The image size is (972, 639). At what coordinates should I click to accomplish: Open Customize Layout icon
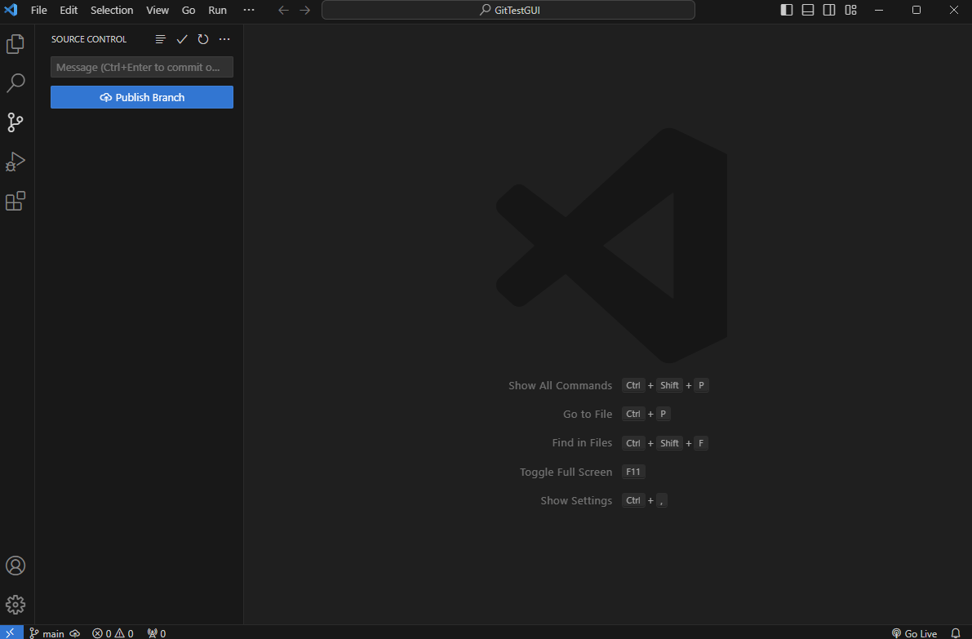850,10
